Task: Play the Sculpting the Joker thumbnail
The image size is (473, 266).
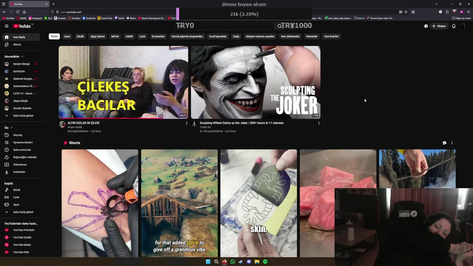Action: 256,82
